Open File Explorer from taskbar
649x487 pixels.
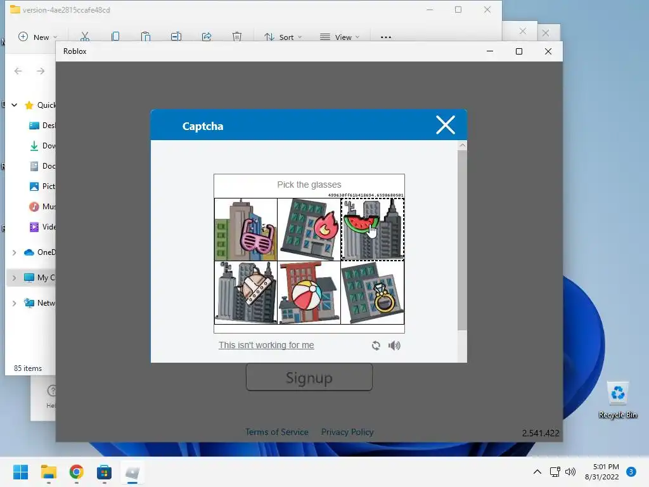point(48,472)
